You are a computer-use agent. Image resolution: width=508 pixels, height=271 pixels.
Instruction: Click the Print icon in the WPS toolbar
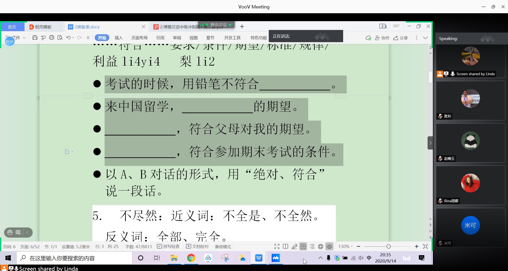click(x=52, y=38)
